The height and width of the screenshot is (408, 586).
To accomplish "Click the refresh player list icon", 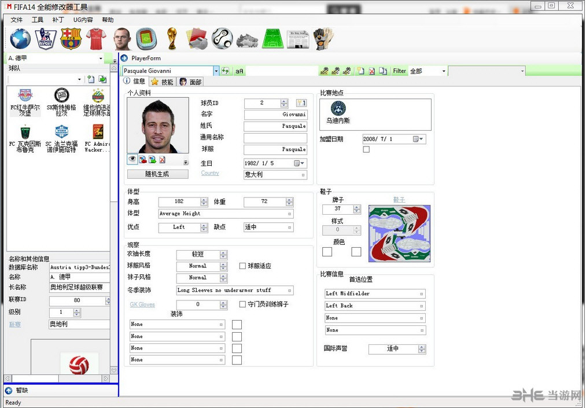I will pos(226,71).
